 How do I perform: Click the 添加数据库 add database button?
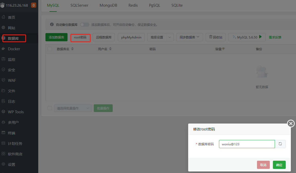pyautogui.click(x=56, y=37)
